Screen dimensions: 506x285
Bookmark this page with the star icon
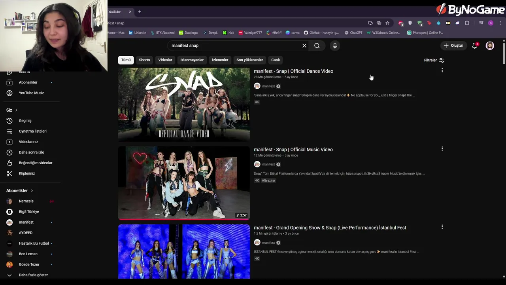pos(387,23)
